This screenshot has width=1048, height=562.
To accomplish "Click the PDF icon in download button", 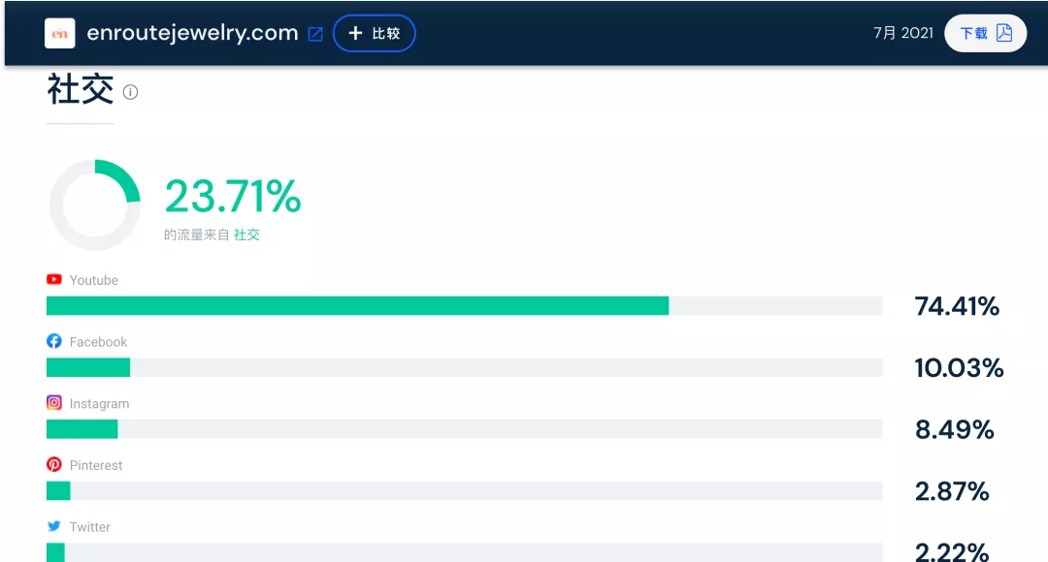I will (1004, 33).
